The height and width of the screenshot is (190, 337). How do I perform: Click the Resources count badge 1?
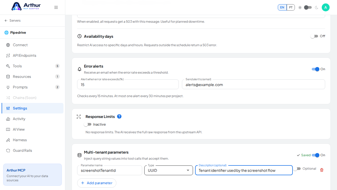pyautogui.click(x=57, y=77)
